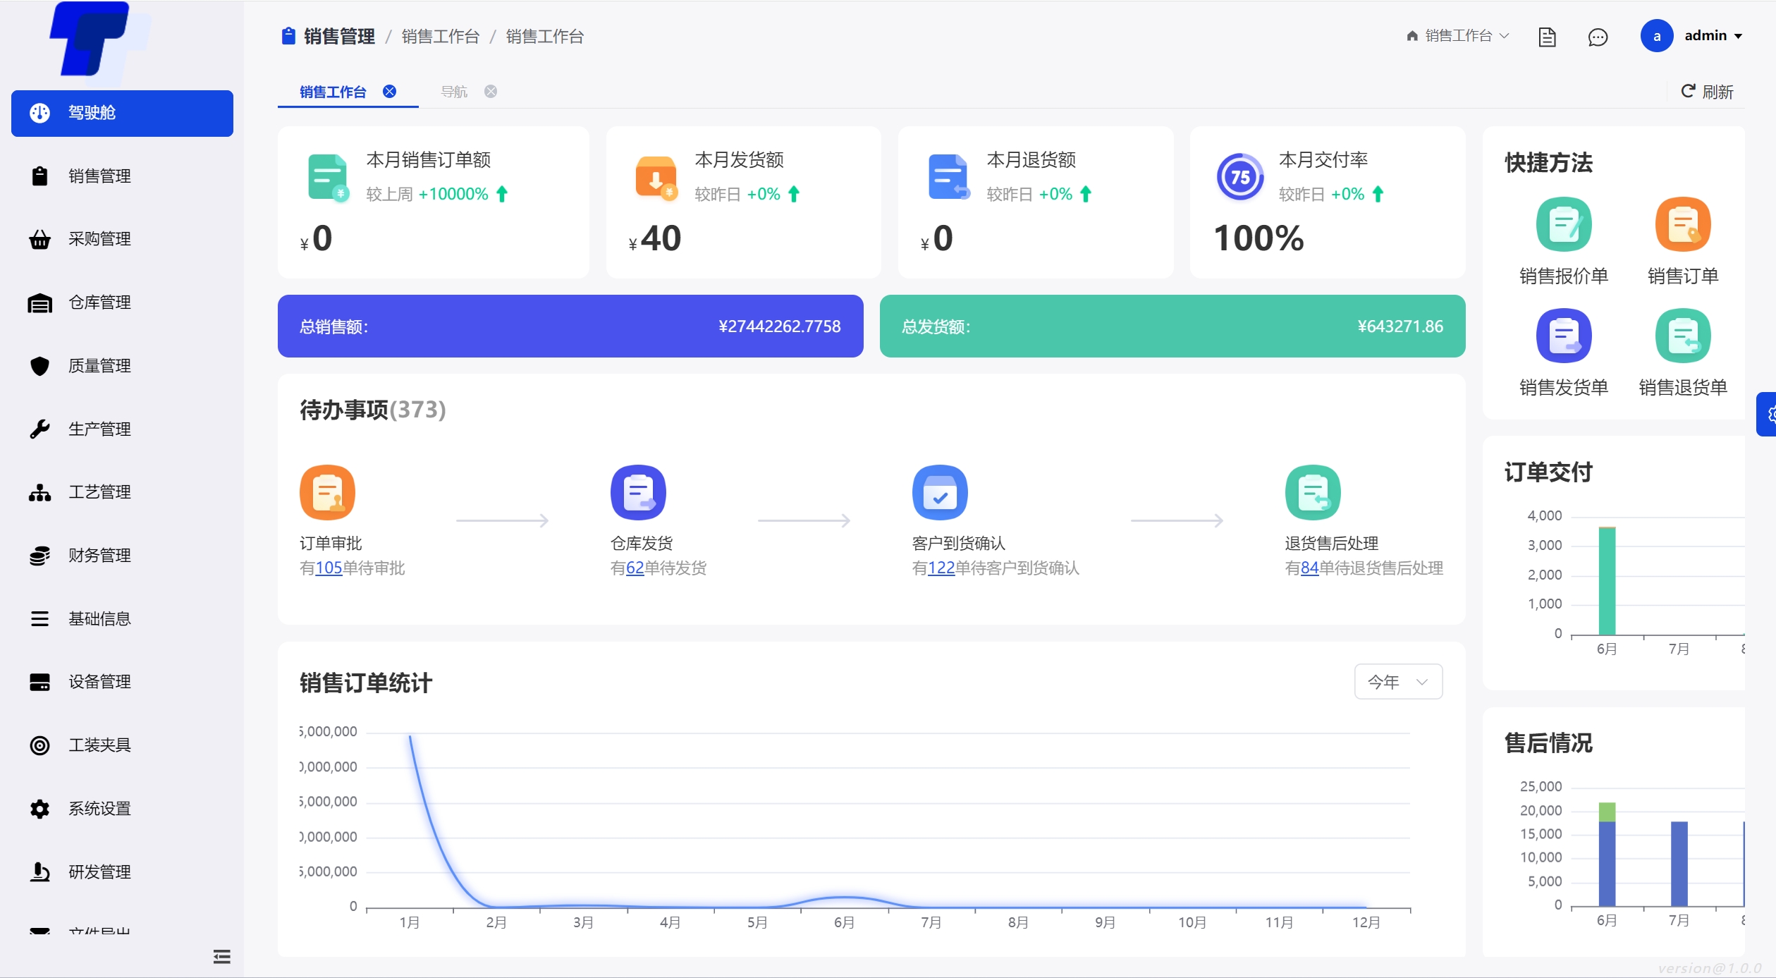Open the 销售发货单 shortcut icon
This screenshot has width=1776, height=978.
1564,336
